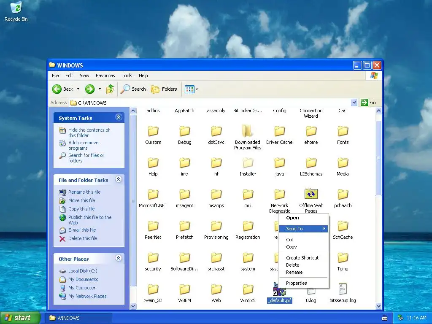The image size is (432, 324).
Task: Expand the Send To submenu
Action: 303,229
